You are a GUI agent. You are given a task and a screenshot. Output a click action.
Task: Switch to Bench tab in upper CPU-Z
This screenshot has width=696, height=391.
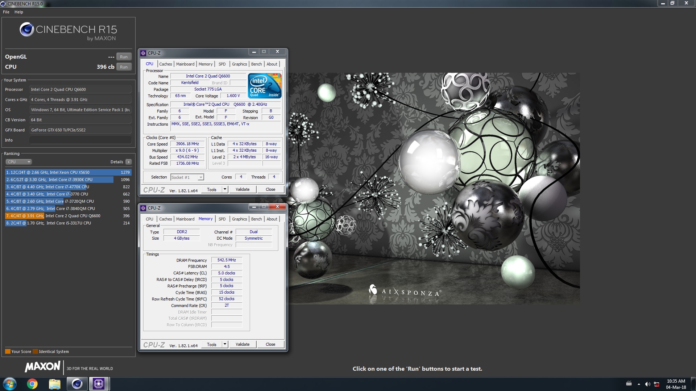click(256, 64)
